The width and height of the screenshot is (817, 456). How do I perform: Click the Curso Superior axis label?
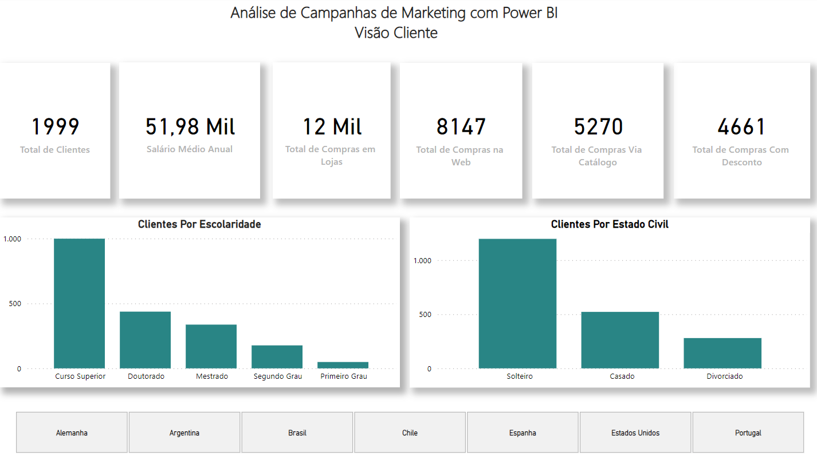pyautogui.click(x=80, y=376)
